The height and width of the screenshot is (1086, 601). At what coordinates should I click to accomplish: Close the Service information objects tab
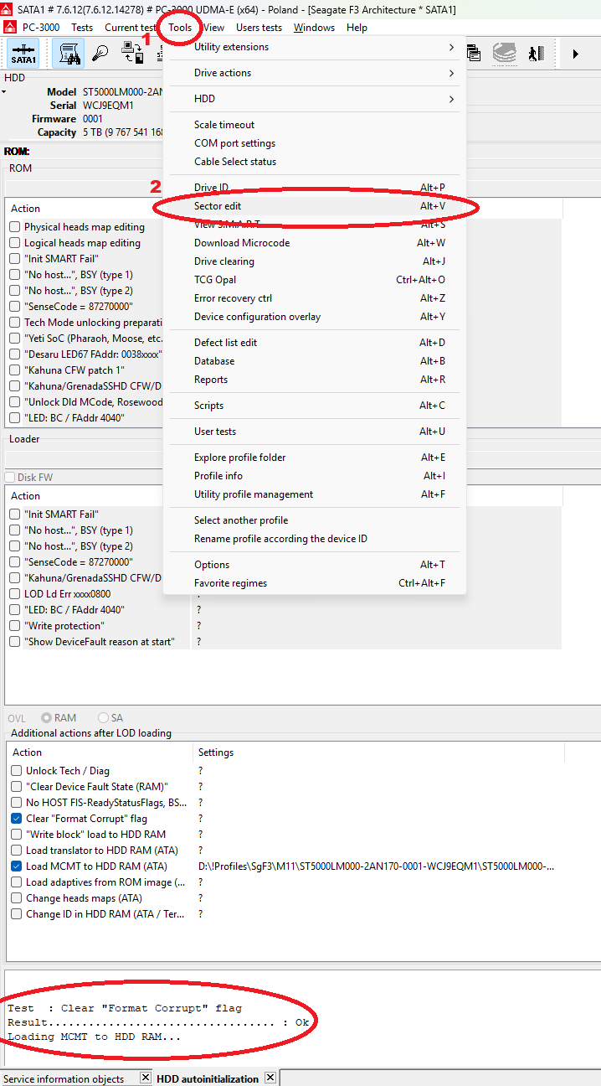(x=145, y=1078)
